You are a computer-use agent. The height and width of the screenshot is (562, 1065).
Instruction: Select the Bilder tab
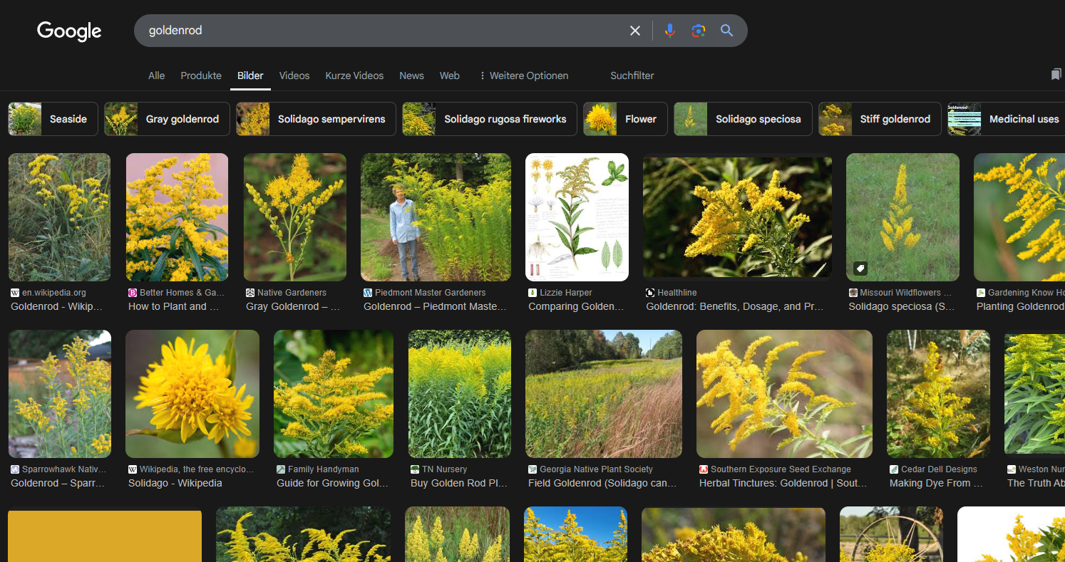[250, 76]
